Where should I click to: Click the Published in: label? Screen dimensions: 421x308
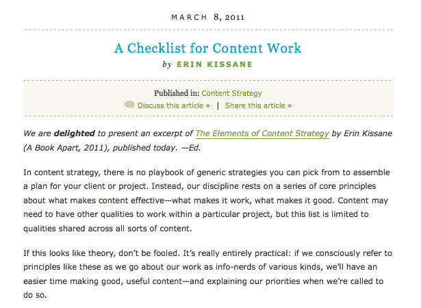coord(177,93)
